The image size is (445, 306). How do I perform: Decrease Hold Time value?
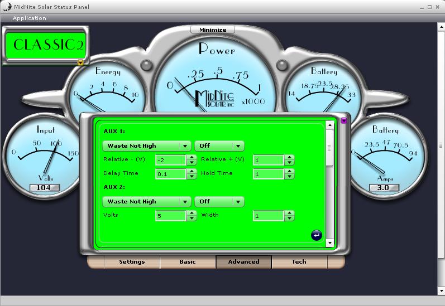pos(289,177)
